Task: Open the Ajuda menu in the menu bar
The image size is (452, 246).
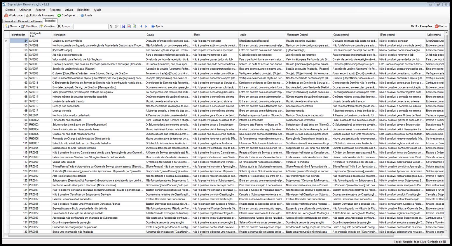Action: coord(97,10)
